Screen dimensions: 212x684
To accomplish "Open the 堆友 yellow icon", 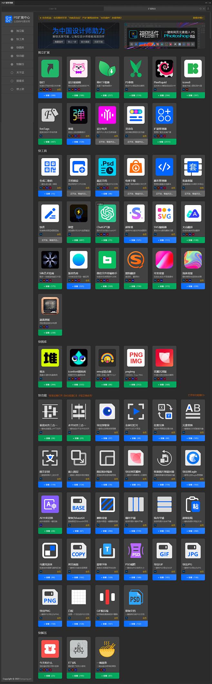I will (x=50, y=358).
